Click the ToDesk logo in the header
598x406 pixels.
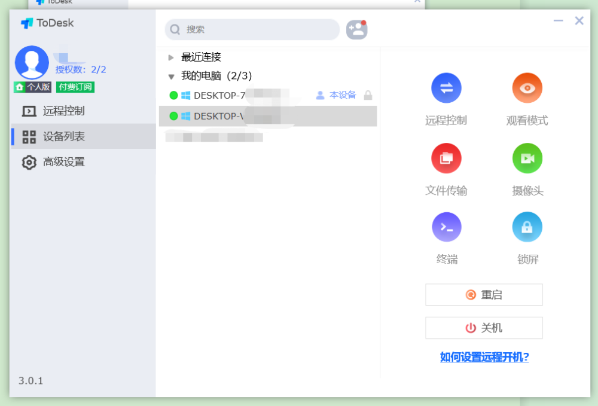(47, 23)
